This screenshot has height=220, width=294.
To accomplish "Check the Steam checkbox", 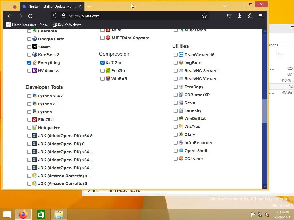I will tap(29, 47).
